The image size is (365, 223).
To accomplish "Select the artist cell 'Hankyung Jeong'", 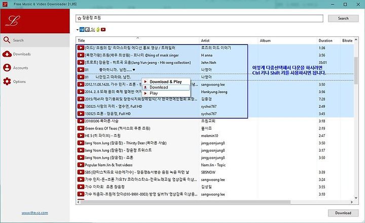I will [x=214, y=92].
